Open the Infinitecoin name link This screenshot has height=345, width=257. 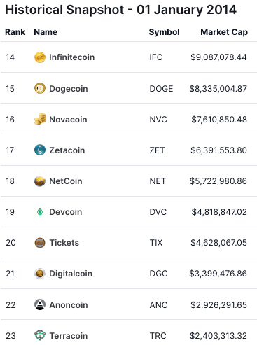(x=72, y=57)
